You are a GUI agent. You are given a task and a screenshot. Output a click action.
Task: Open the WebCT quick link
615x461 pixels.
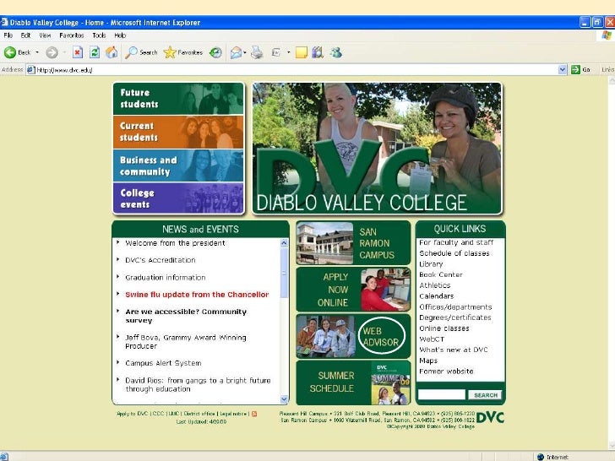point(432,339)
